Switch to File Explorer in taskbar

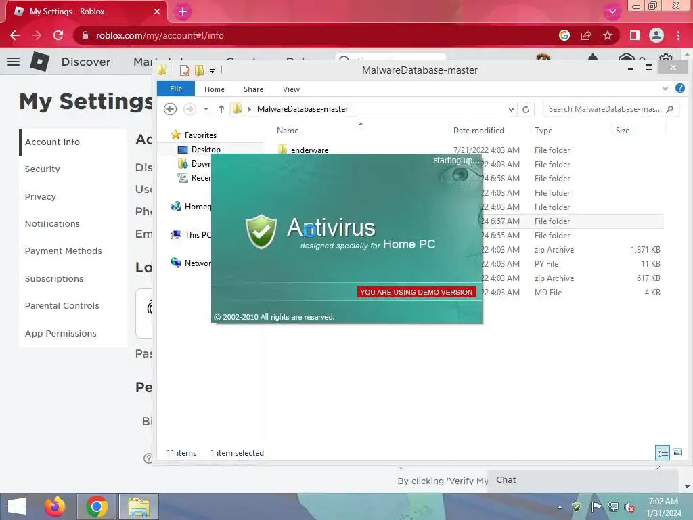pyautogui.click(x=139, y=506)
